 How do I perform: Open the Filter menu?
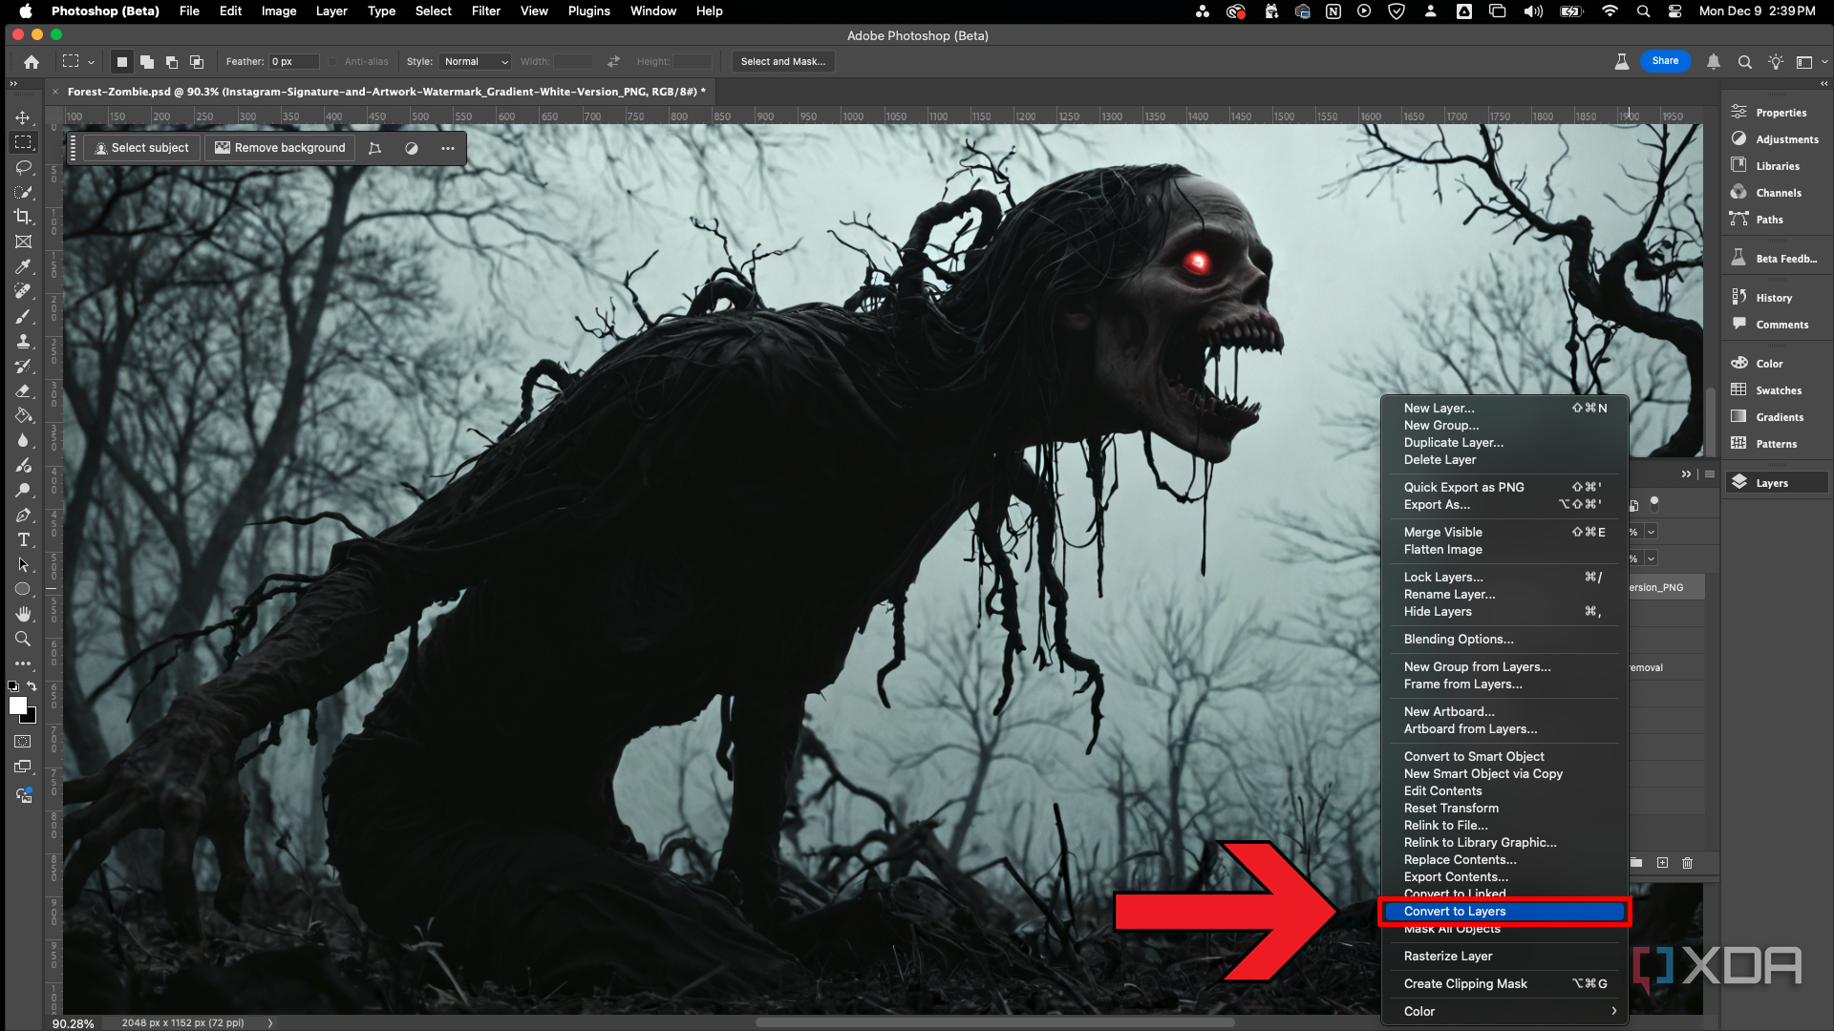[485, 11]
